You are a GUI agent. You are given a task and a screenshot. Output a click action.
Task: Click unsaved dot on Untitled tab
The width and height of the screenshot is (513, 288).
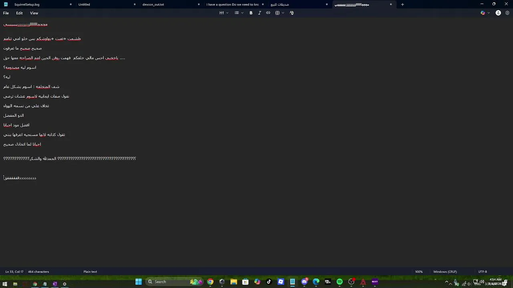135,4
